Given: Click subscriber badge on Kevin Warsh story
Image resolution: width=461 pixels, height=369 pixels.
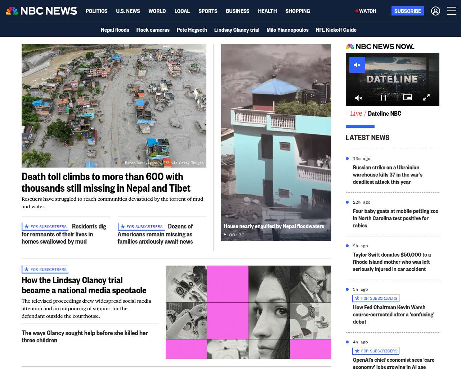Looking at the screenshot, I should [x=376, y=298].
